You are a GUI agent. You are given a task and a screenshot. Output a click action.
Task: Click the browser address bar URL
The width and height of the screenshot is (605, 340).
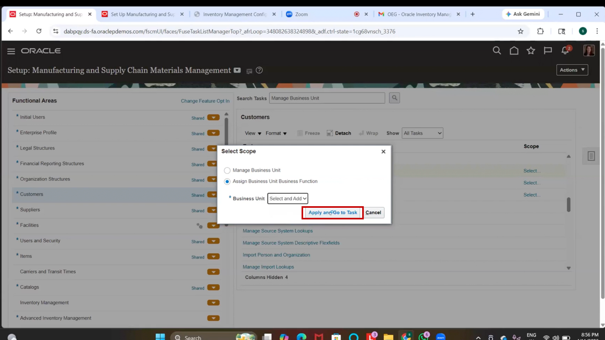click(x=229, y=31)
